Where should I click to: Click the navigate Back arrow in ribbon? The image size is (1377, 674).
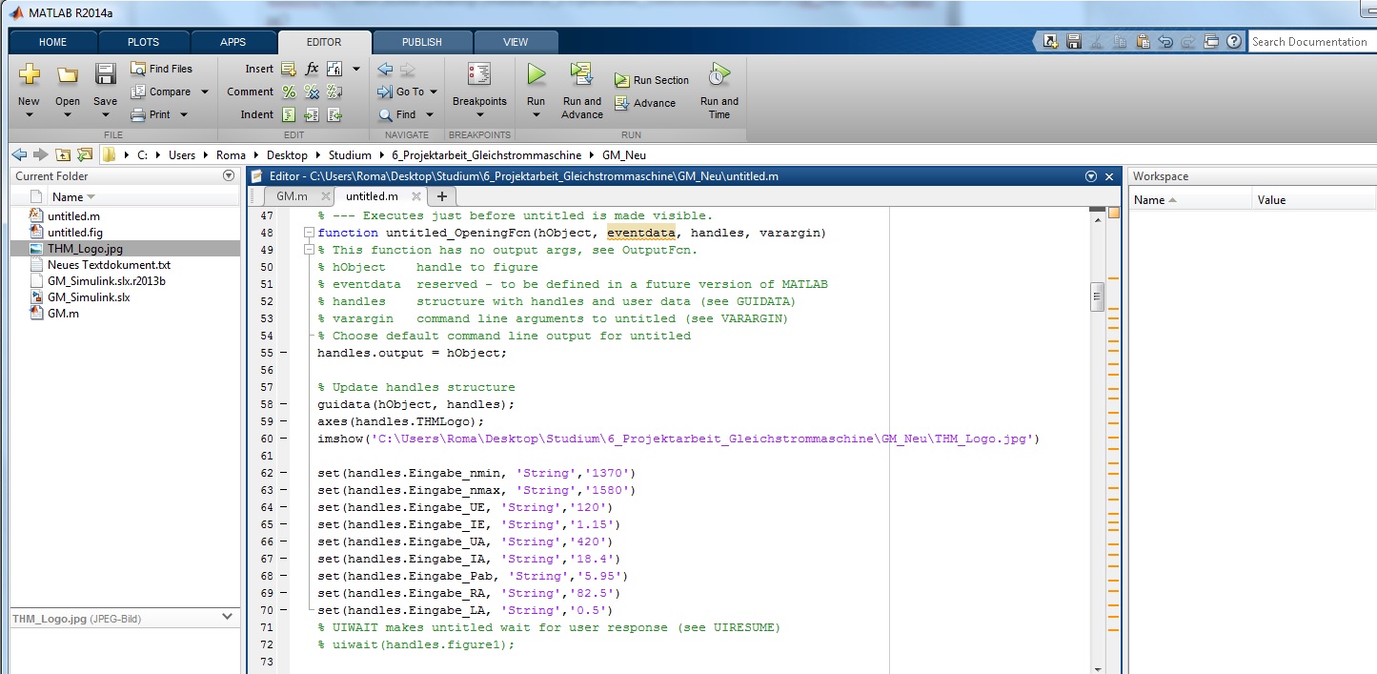[x=385, y=69]
